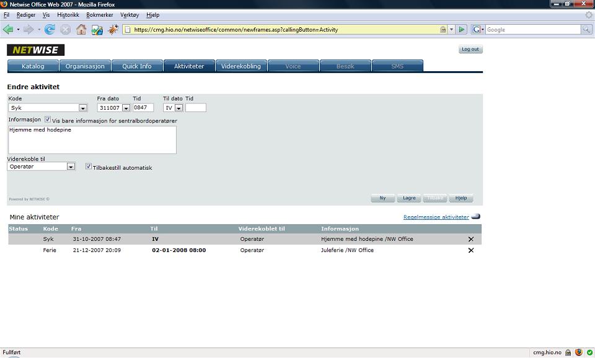Viewport: 595px width, 358px height.
Task: Click the Log out button
Action: tap(470, 50)
